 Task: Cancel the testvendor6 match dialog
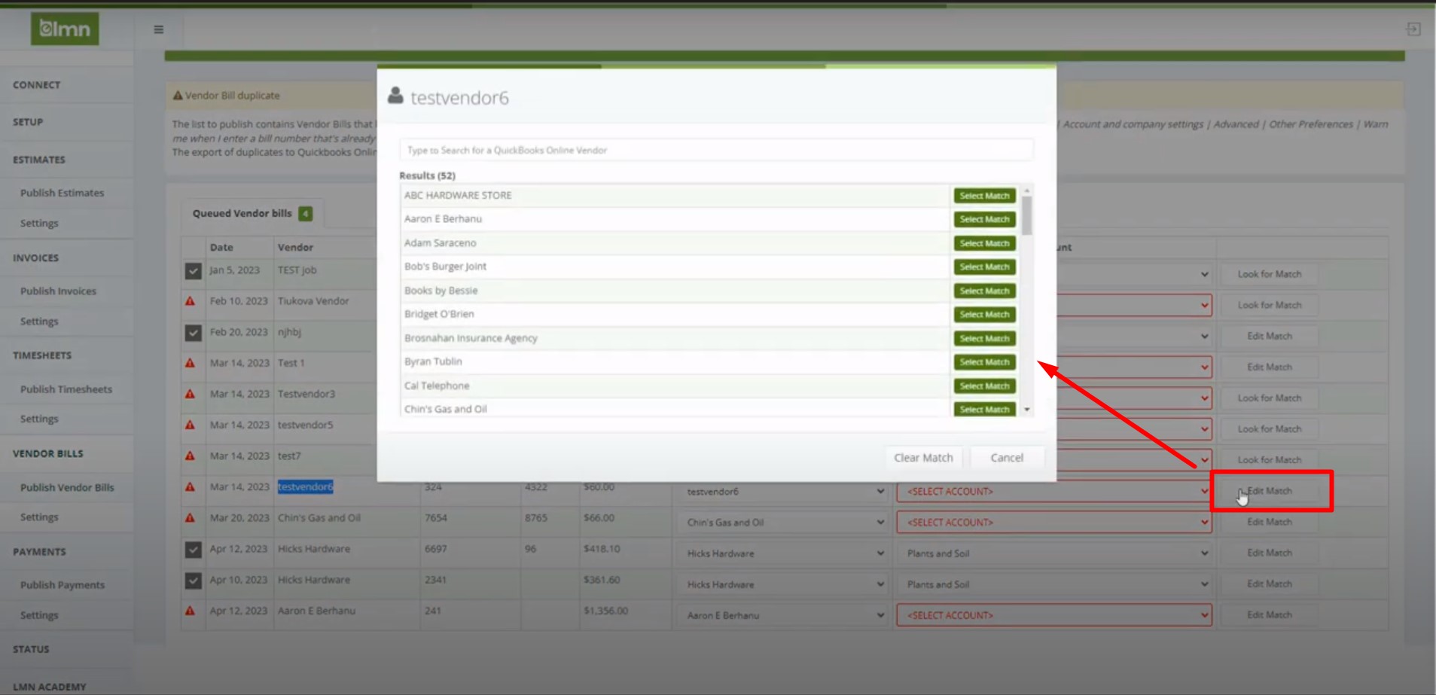[1007, 457]
